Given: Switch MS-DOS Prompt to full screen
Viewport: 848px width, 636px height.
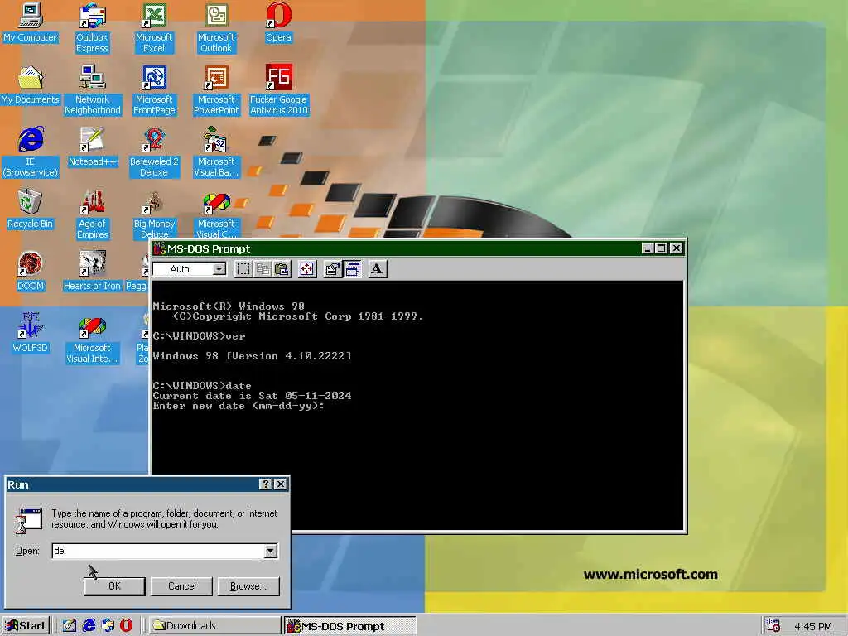Looking at the screenshot, I should pyautogui.click(x=306, y=269).
